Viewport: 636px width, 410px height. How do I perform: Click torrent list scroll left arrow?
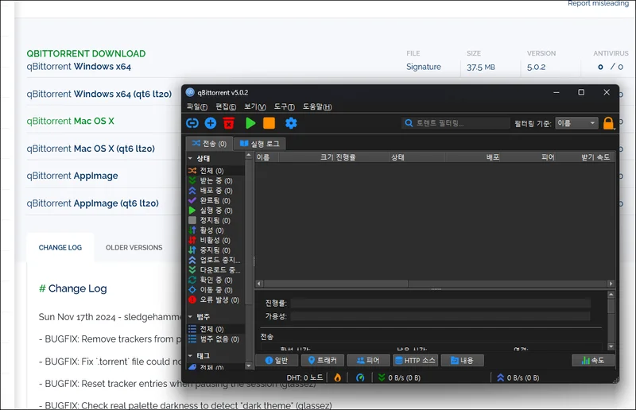259,284
